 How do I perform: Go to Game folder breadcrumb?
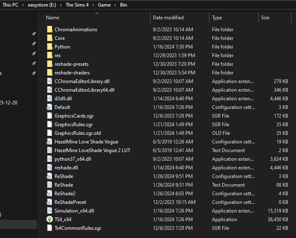104,5
